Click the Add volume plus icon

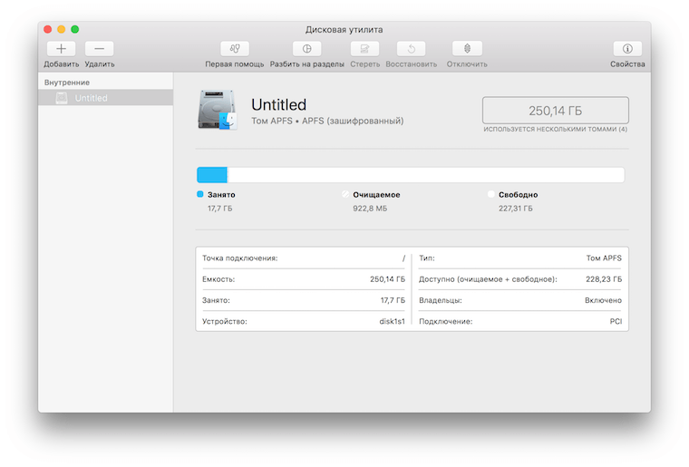pyautogui.click(x=61, y=49)
